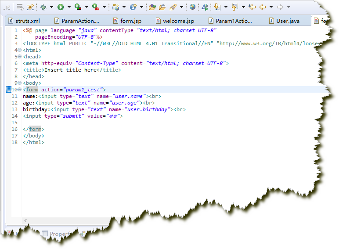Click the horizontal scrollbar left arrow
This screenshot has width=339, height=249.
(26, 220)
